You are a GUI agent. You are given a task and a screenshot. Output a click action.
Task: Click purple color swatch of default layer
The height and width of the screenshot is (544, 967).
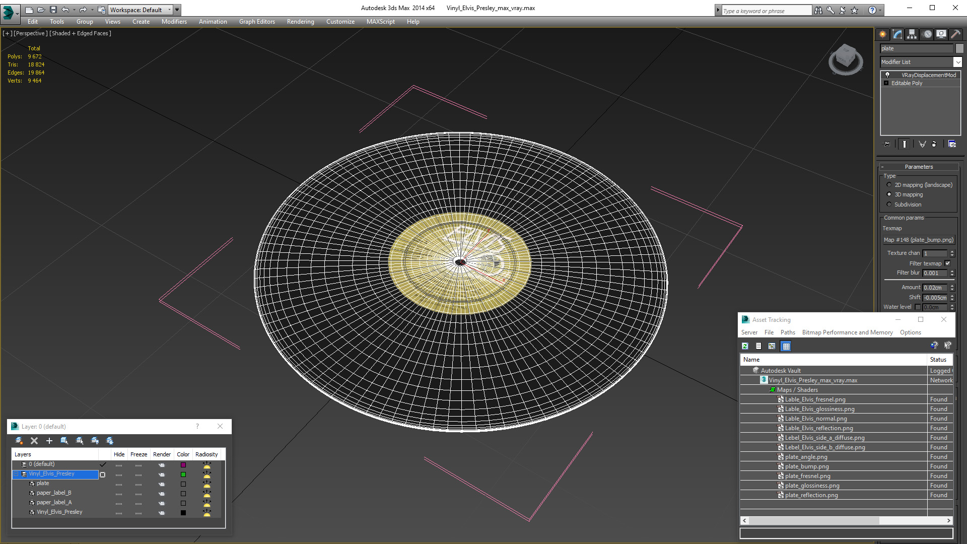[x=183, y=465]
